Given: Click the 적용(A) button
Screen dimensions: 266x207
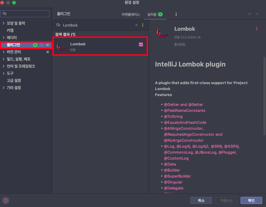Looking at the screenshot, I should [x=226, y=200].
